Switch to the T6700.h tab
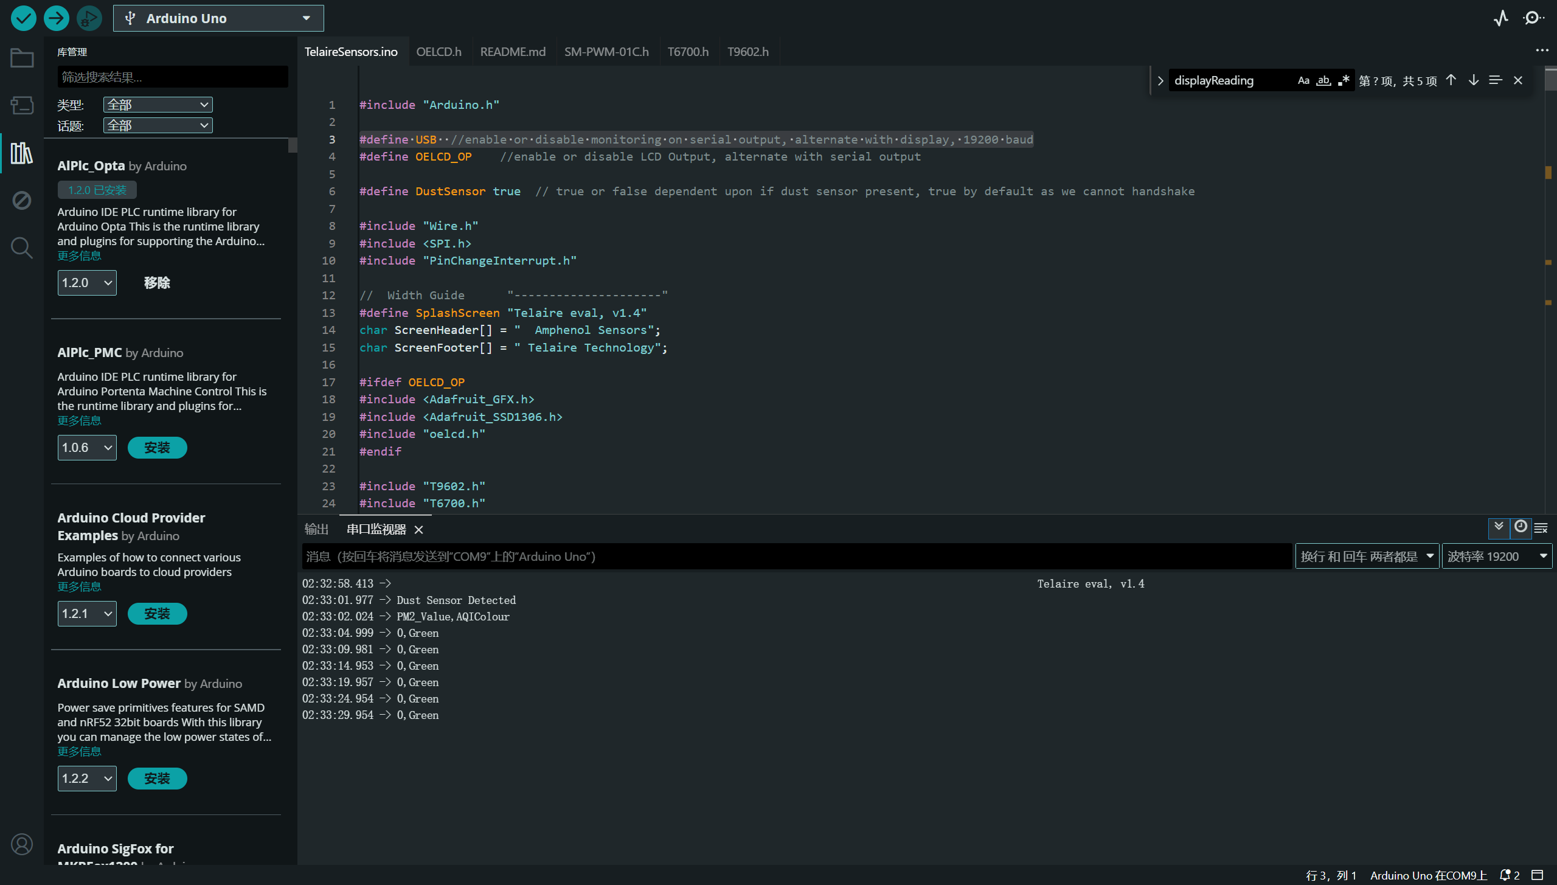The height and width of the screenshot is (885, 1557). click(x=688, y=52)
